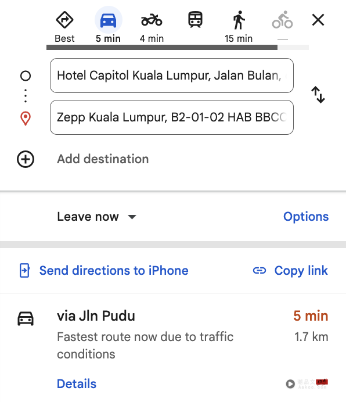Image resolution: width=346 pixels, height=402 pixels.
Task: Select the via Jln Pudu route
Action: click(x=173, y=335)
